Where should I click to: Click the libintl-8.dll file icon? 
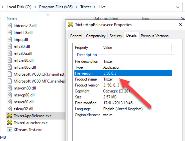click(x=10, y=32)
